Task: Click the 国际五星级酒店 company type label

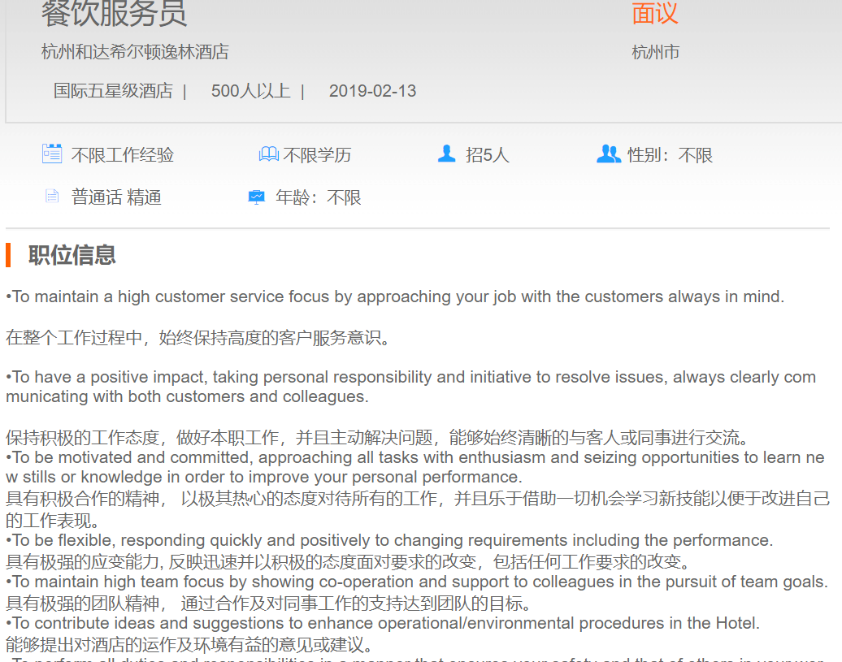Action: pos(113,91)
